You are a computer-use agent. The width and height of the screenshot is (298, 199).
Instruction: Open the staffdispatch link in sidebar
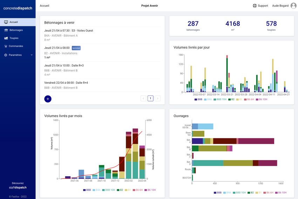pos(18,187)
